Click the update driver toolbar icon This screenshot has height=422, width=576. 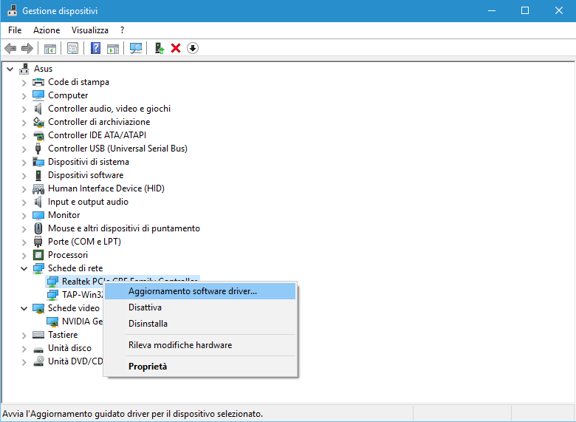[159, 48]
